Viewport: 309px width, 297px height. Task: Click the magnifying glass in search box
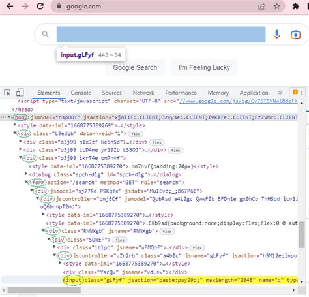46,34
